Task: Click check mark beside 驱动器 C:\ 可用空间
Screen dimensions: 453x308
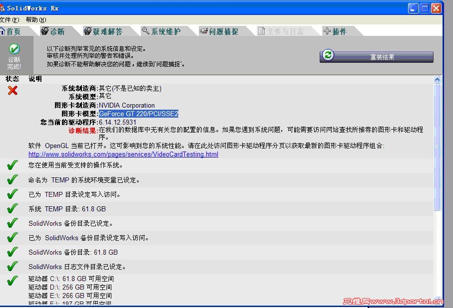Action: click(x=12, y=281)
